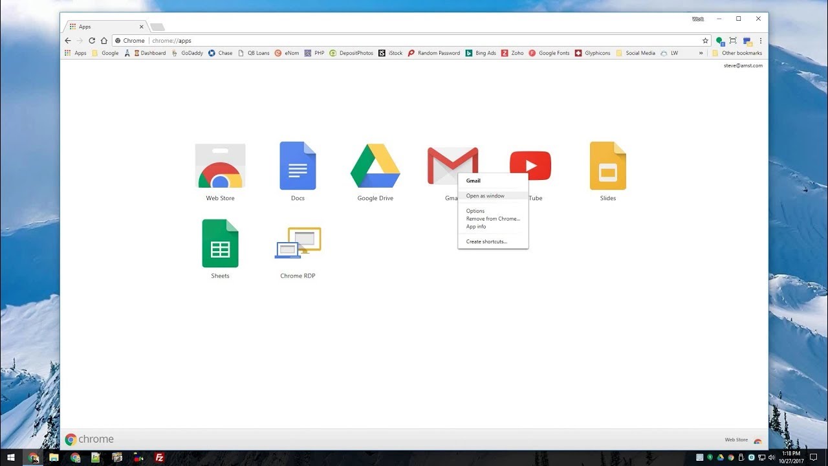This screenshot has width=828, height=466.
Task: Click the Web Store link in the footer
Action: tap(735, 439)
